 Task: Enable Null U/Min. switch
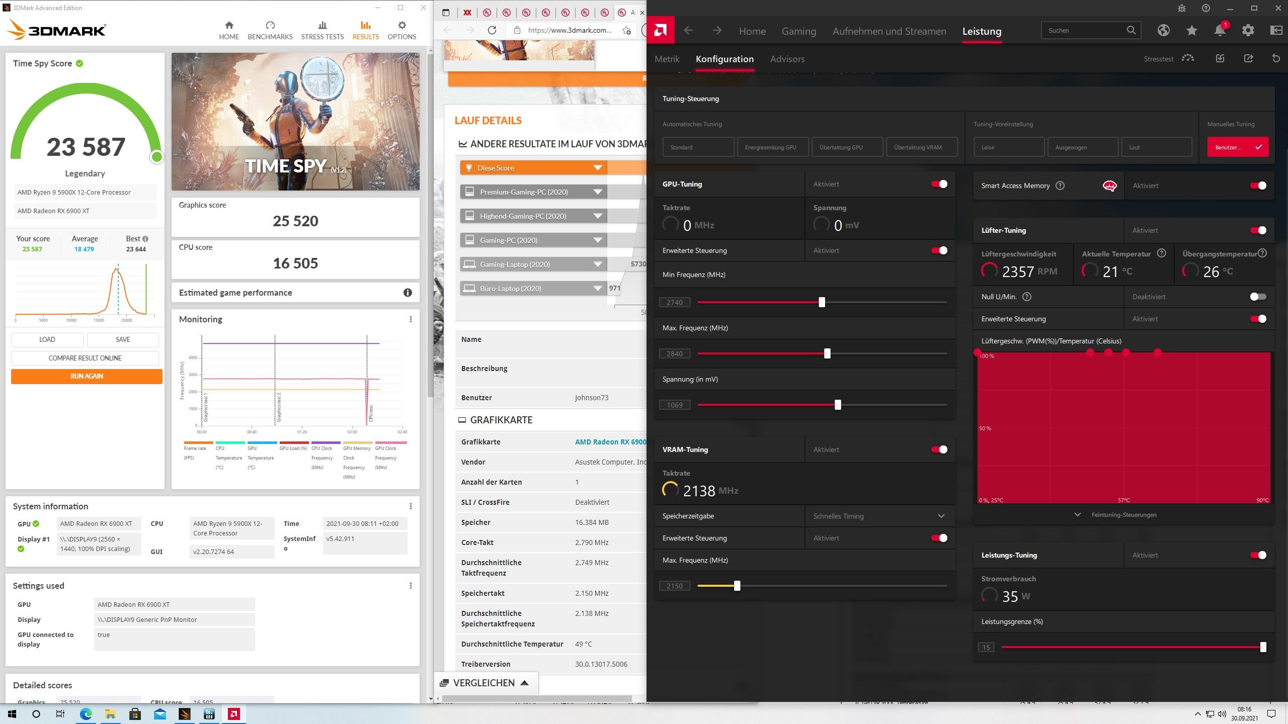click(x=1258, y=297)
